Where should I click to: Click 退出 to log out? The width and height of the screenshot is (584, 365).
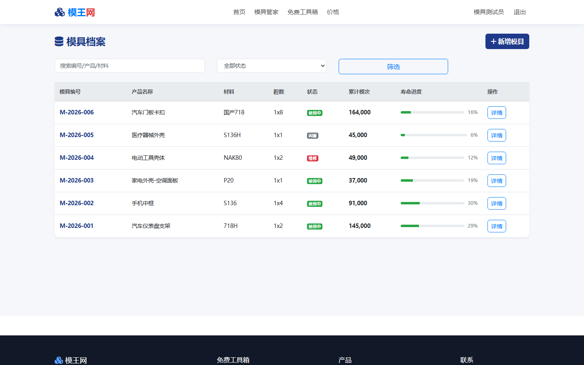tap(520, 12)
